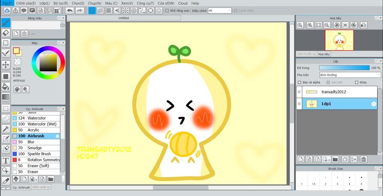Click the foreground color swatch
Screen dimensions: 383x196
[16, 50]
